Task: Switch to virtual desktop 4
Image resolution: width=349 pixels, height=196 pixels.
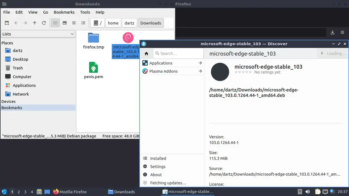Action: [32, 192]
